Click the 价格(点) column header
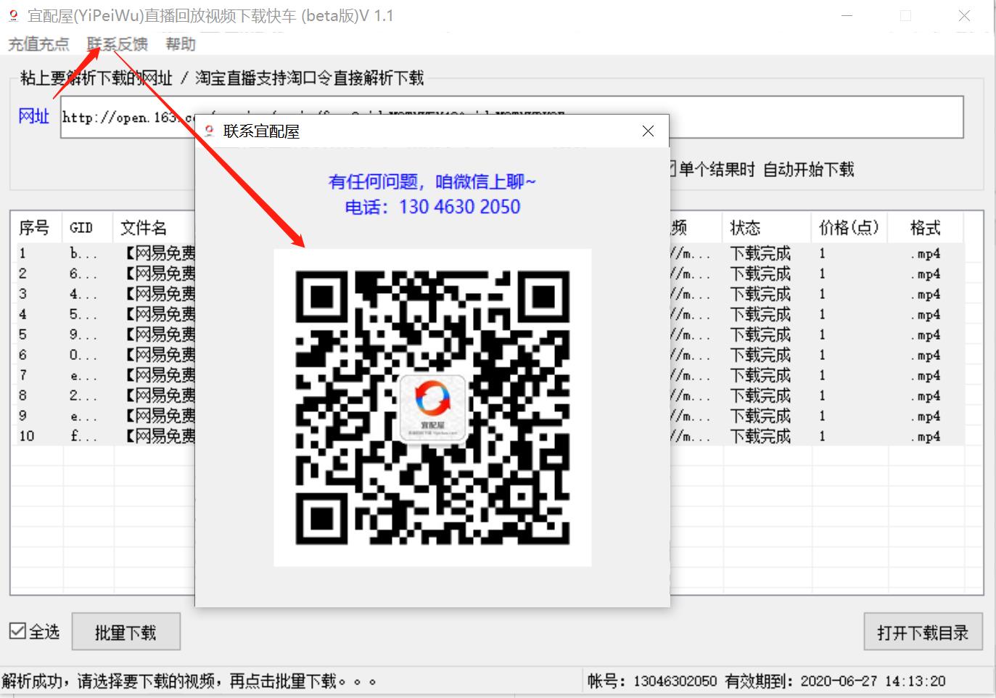 click(849, 228)
